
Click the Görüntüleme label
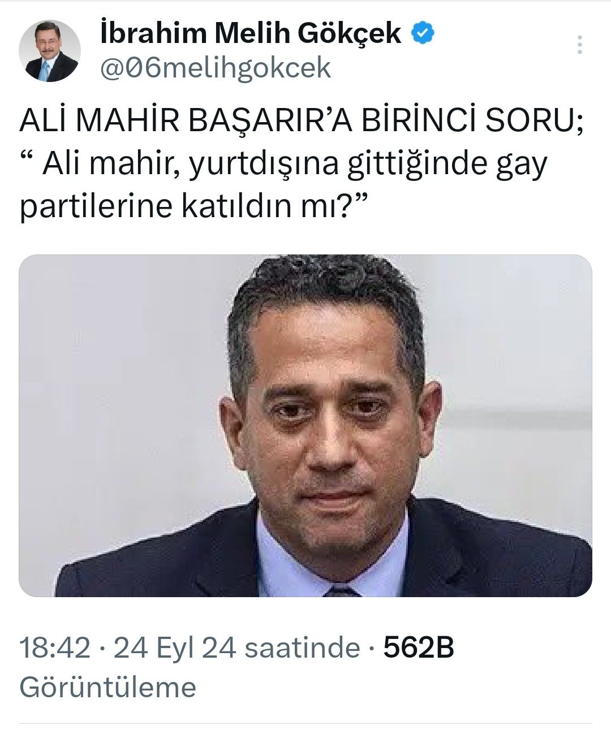[x=108, y=688]
